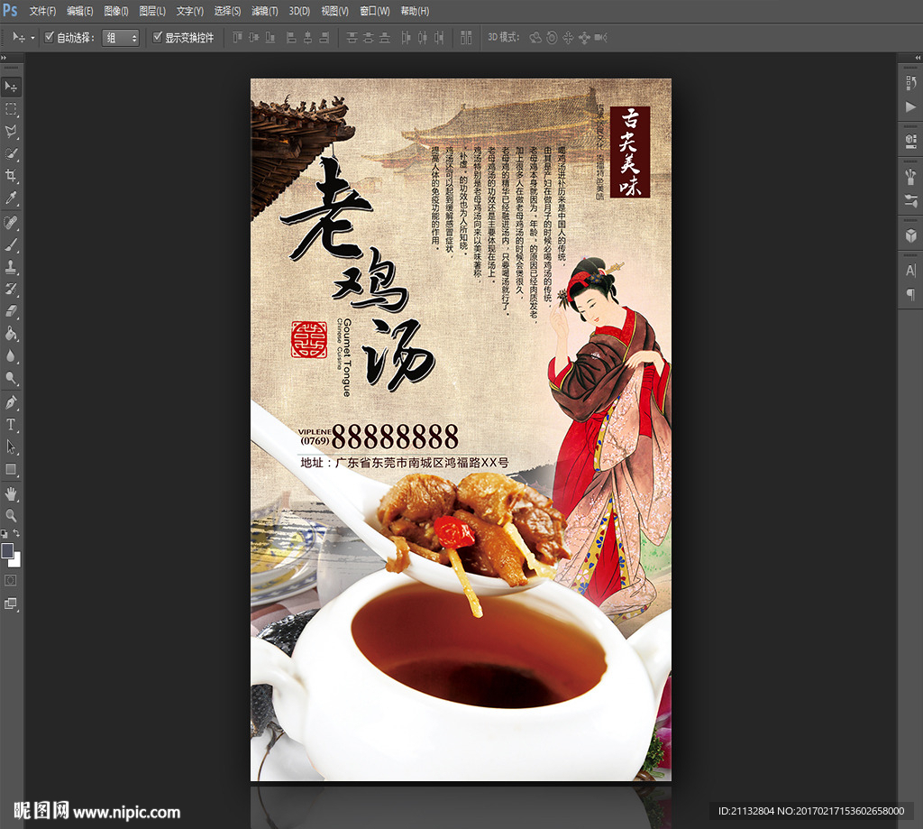923x829 pixels.
Task: Open the 滤镜(T) menu
Action: (x=264, y=11)
